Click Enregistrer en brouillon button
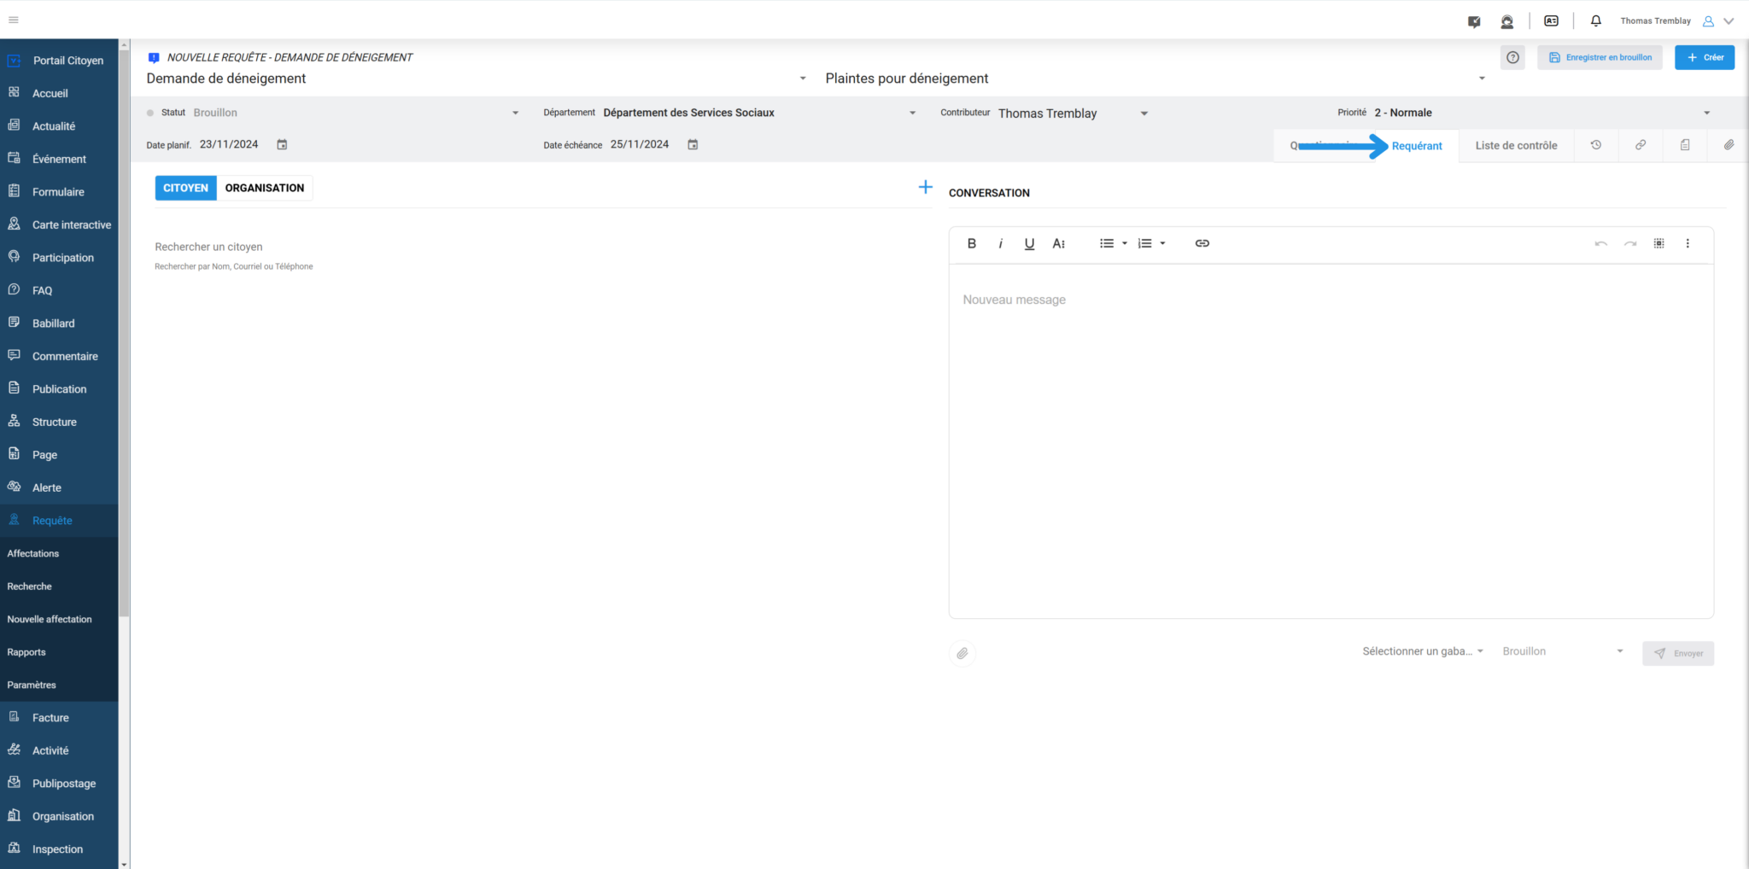The image size is (1749, 869). (1600, 57)
